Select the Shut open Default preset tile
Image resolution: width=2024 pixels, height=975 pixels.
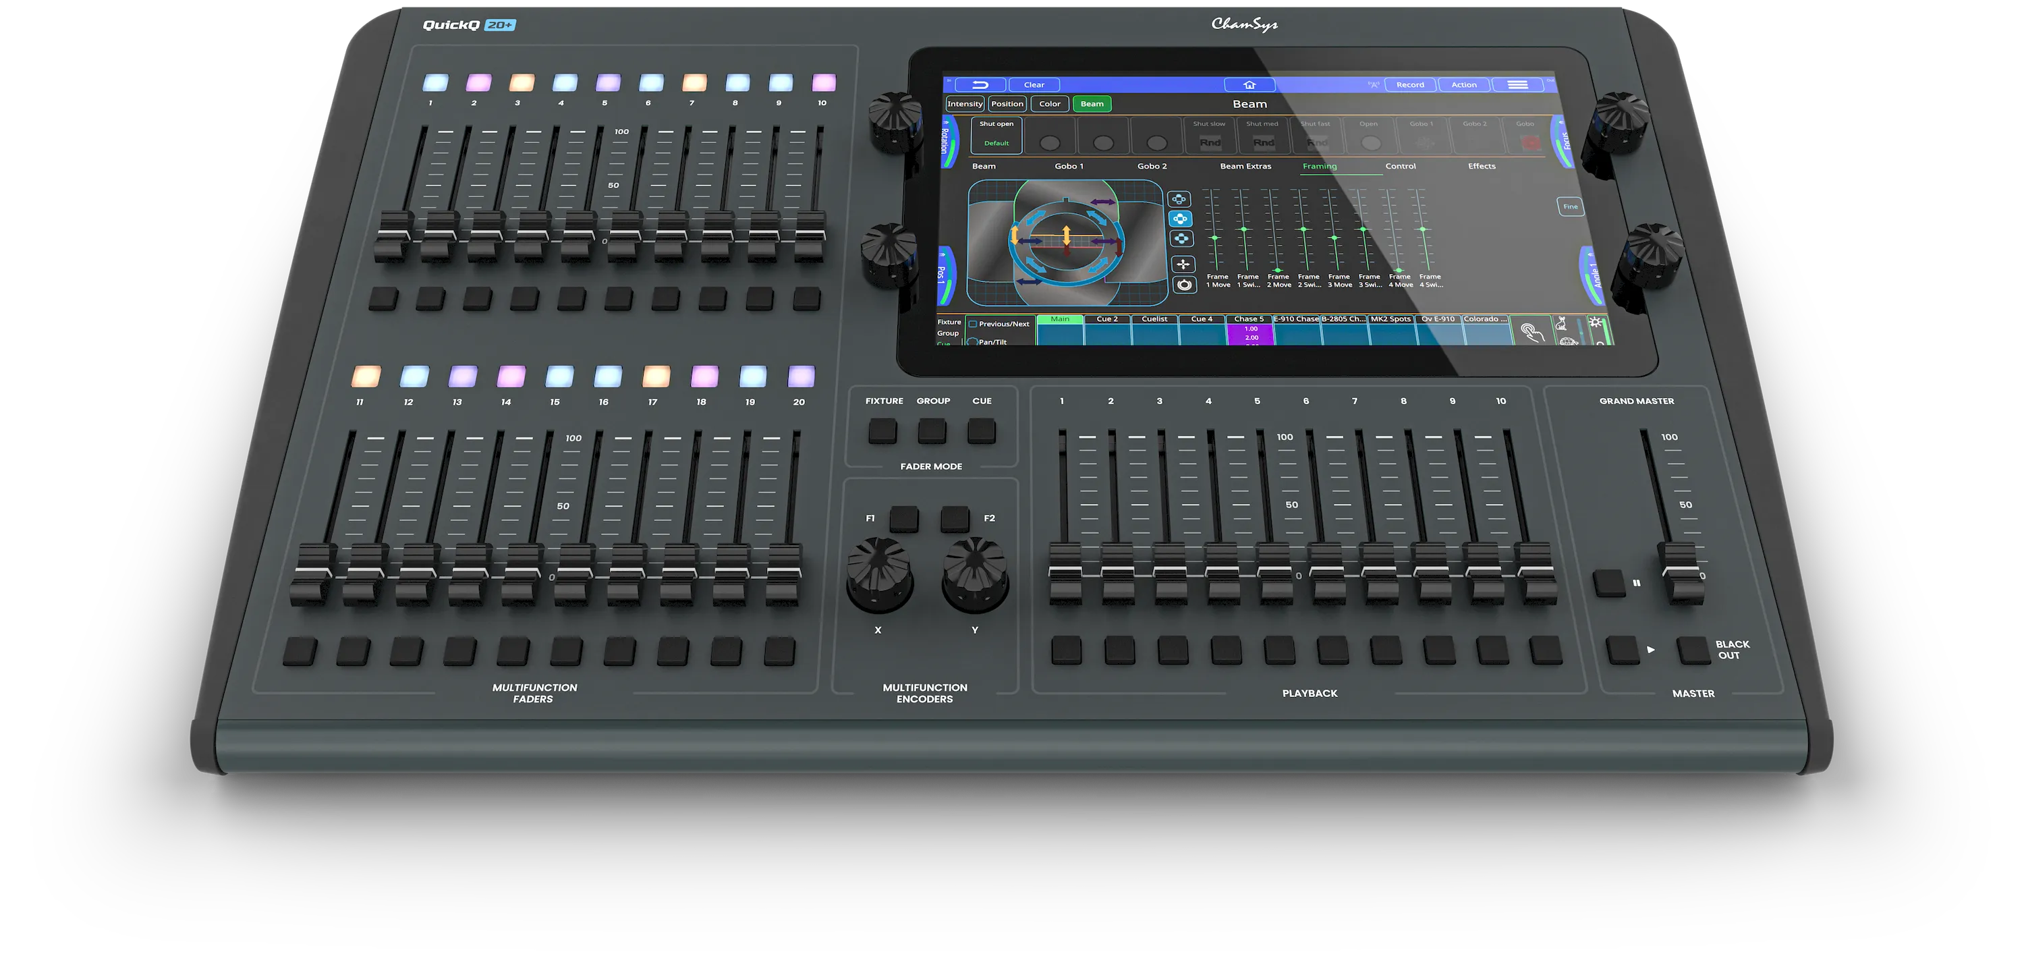[x=996, y=134]
